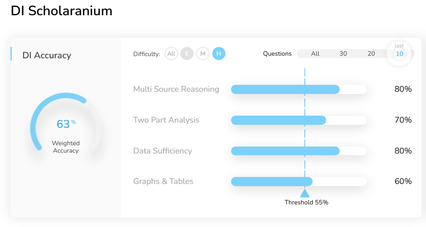426x227 pixels.
Task: Select the All difficulty filter
Action: click(171, 54)
